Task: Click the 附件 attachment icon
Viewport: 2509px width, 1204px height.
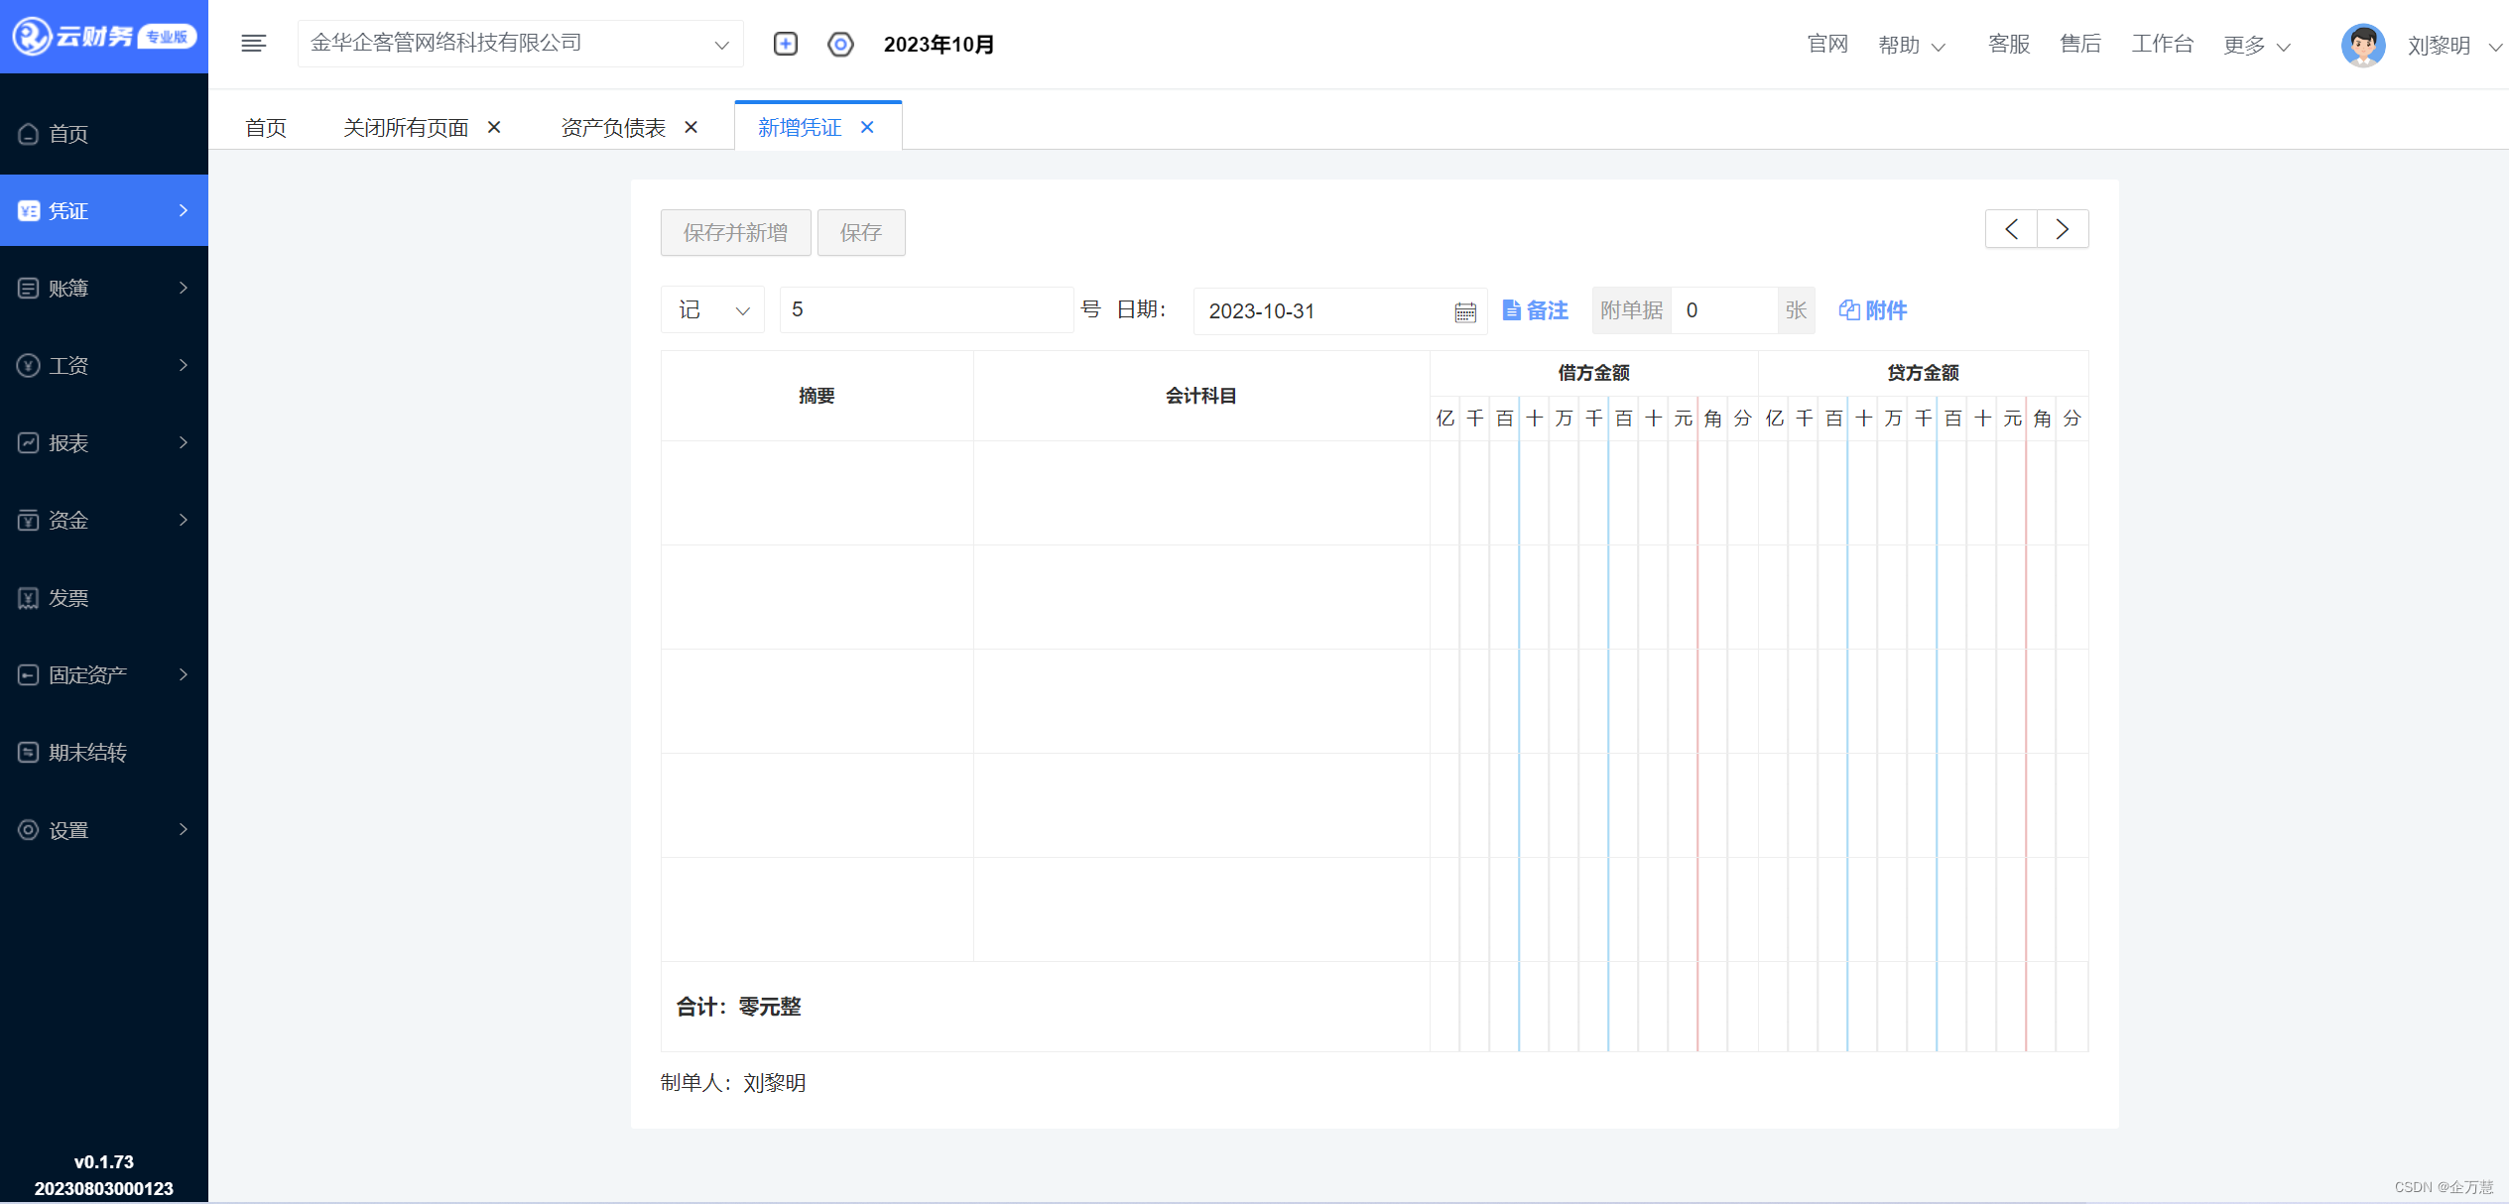Action: pyautogui.click(x=1847, y=310)
